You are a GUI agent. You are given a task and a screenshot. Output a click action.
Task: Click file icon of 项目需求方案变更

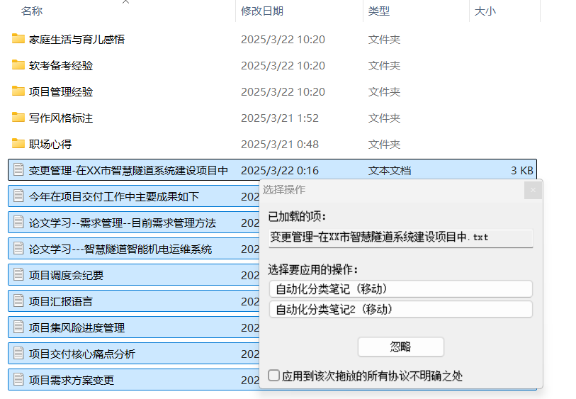18,380
